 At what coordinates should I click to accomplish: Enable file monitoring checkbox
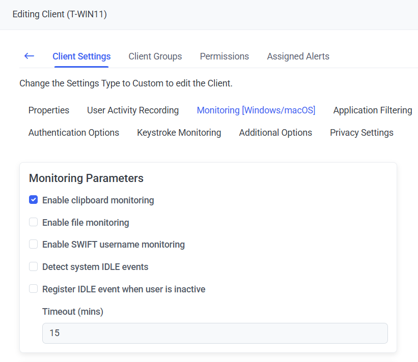(34, 222)
